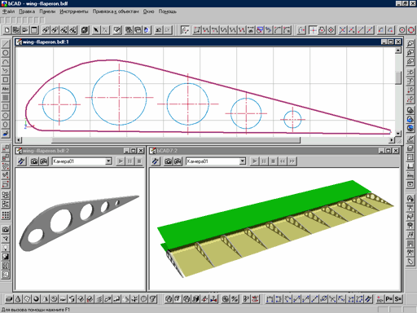The height and width of the screenshot is (313, 417).
Task: Select the arrow pointer tool
Action: tap(95, 30)
